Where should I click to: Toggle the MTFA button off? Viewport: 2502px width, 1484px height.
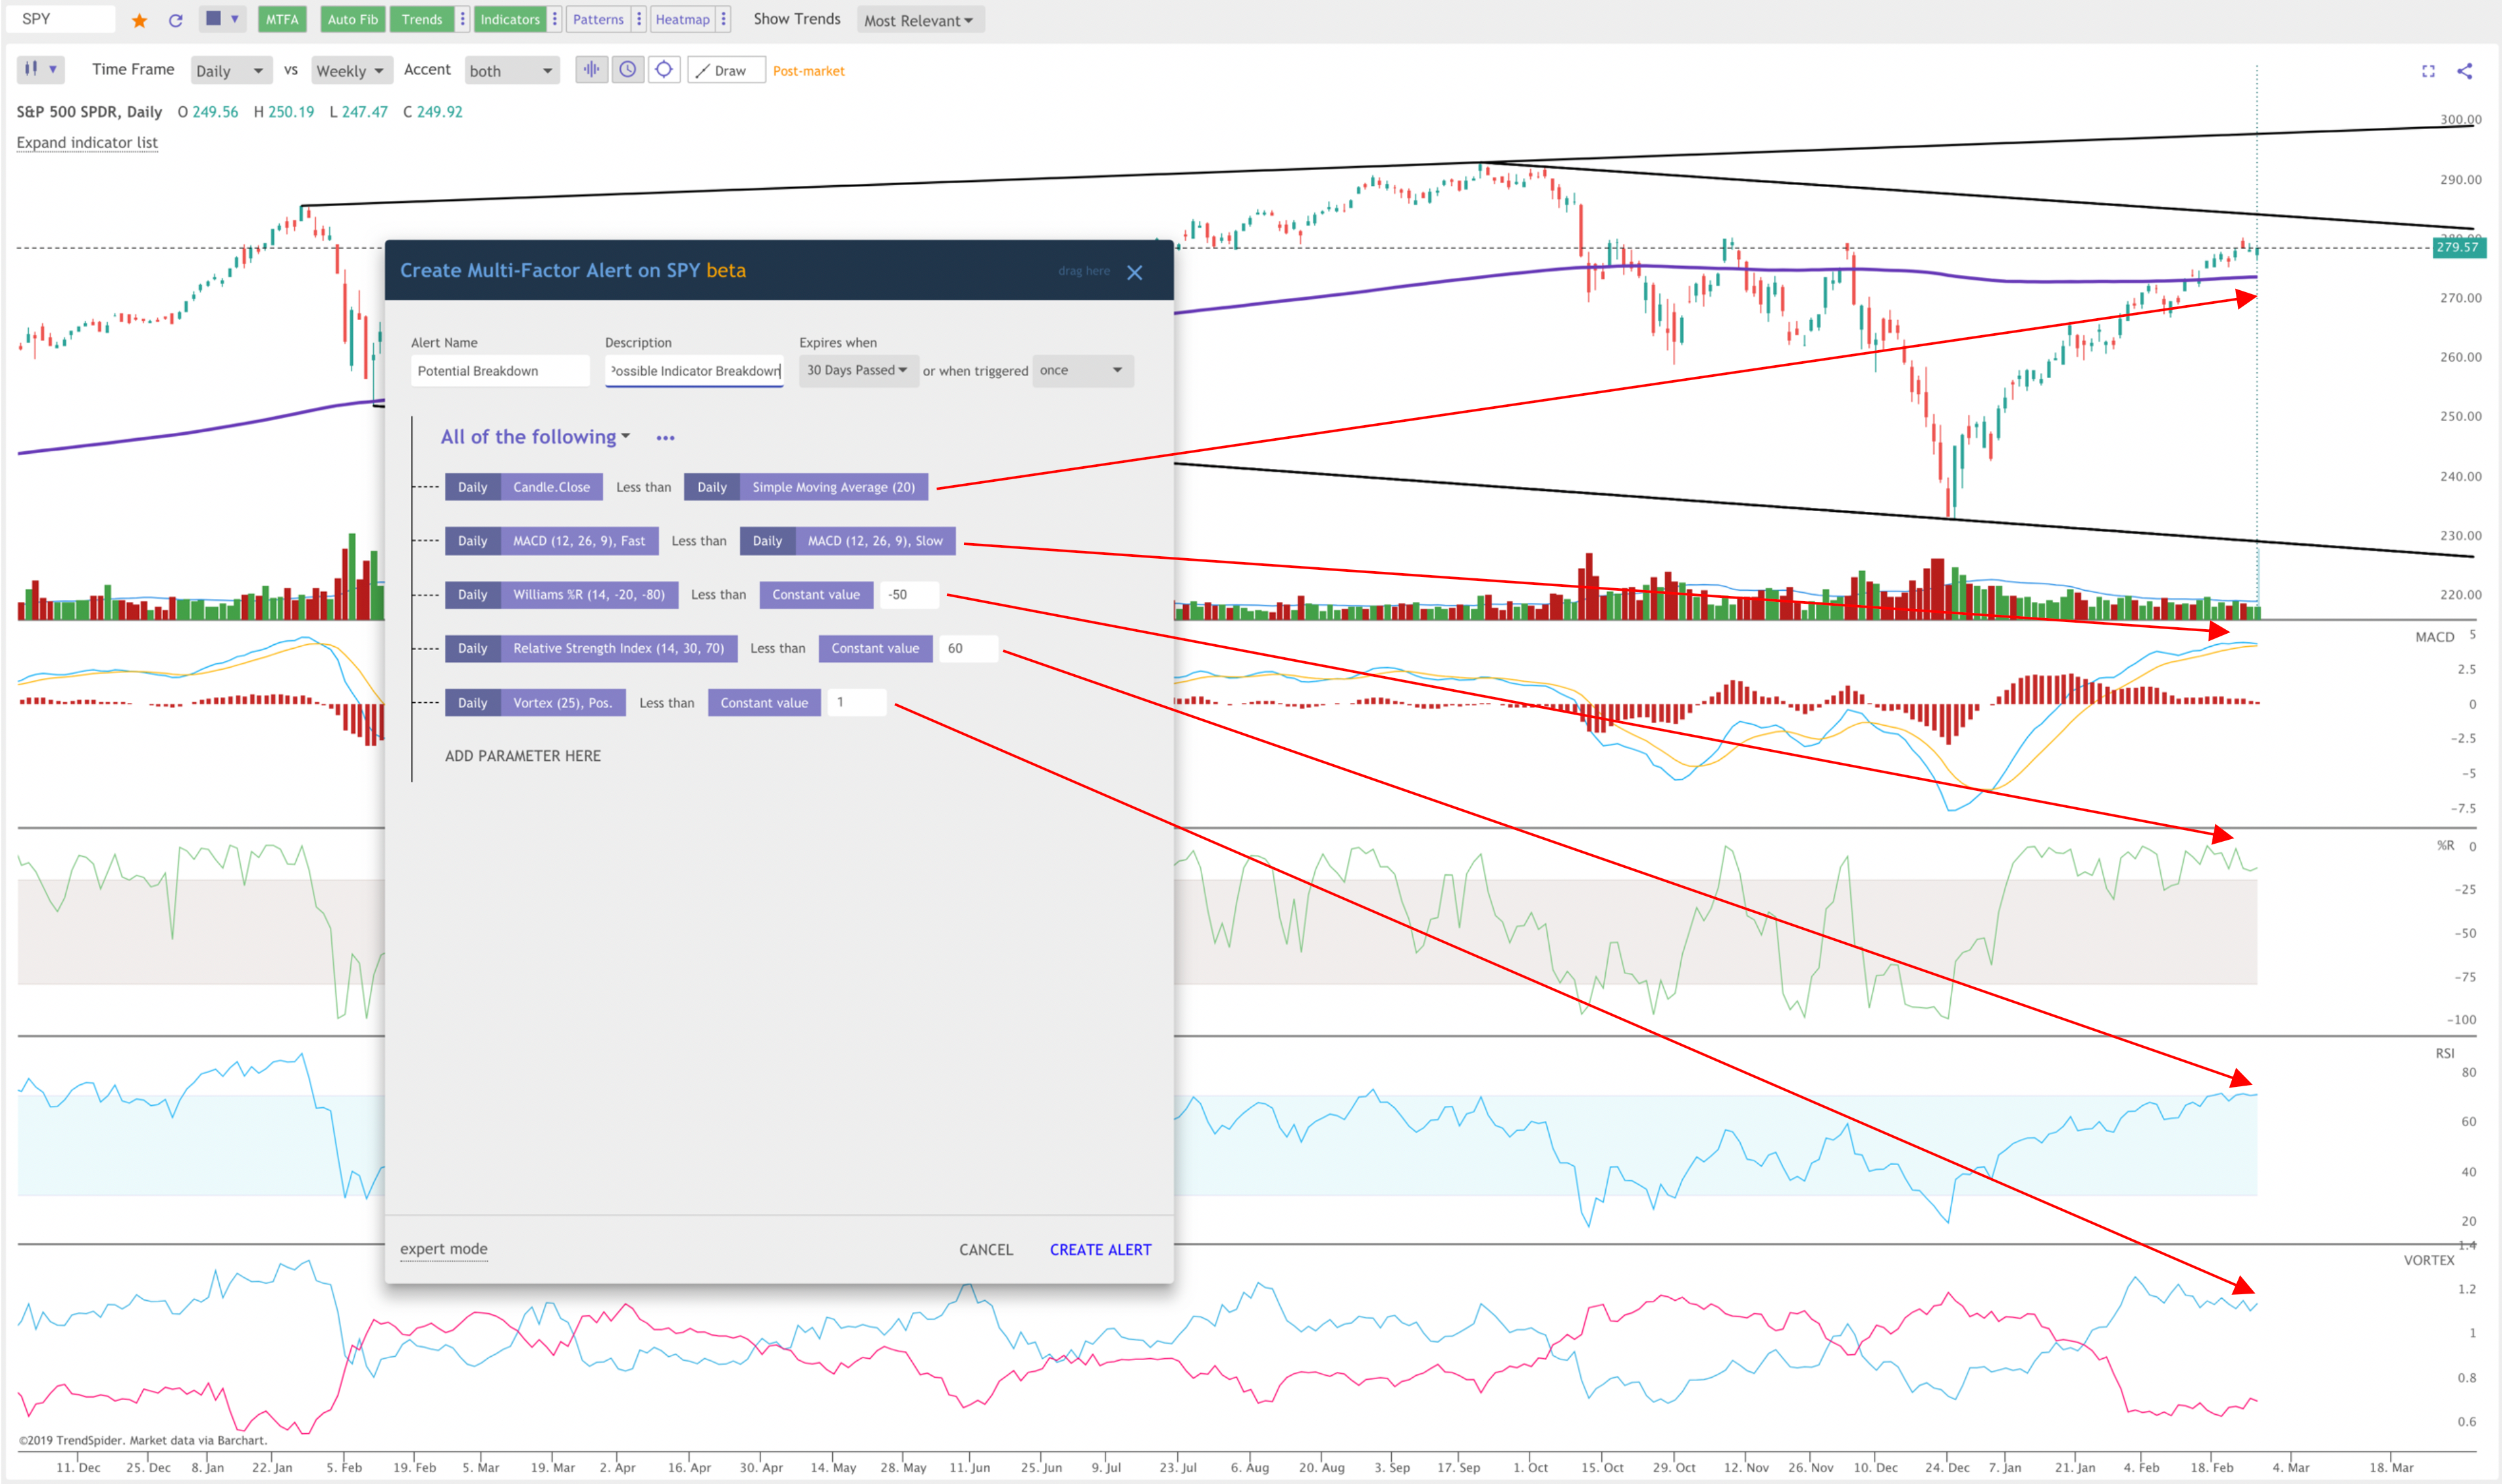(282, 19)
